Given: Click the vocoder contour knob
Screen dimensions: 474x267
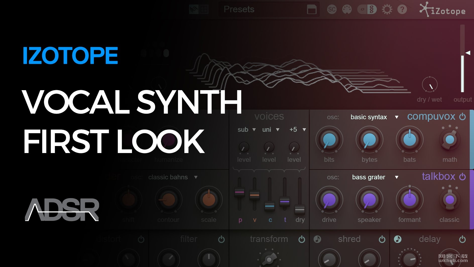Looking at the screenshot, I should (168, 200).
